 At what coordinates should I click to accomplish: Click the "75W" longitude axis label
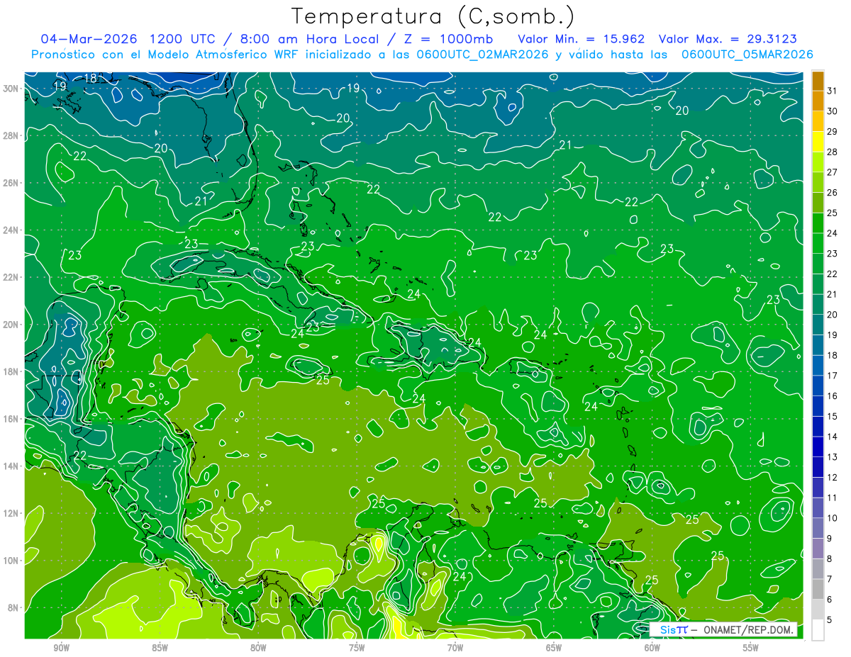point(357,648)
